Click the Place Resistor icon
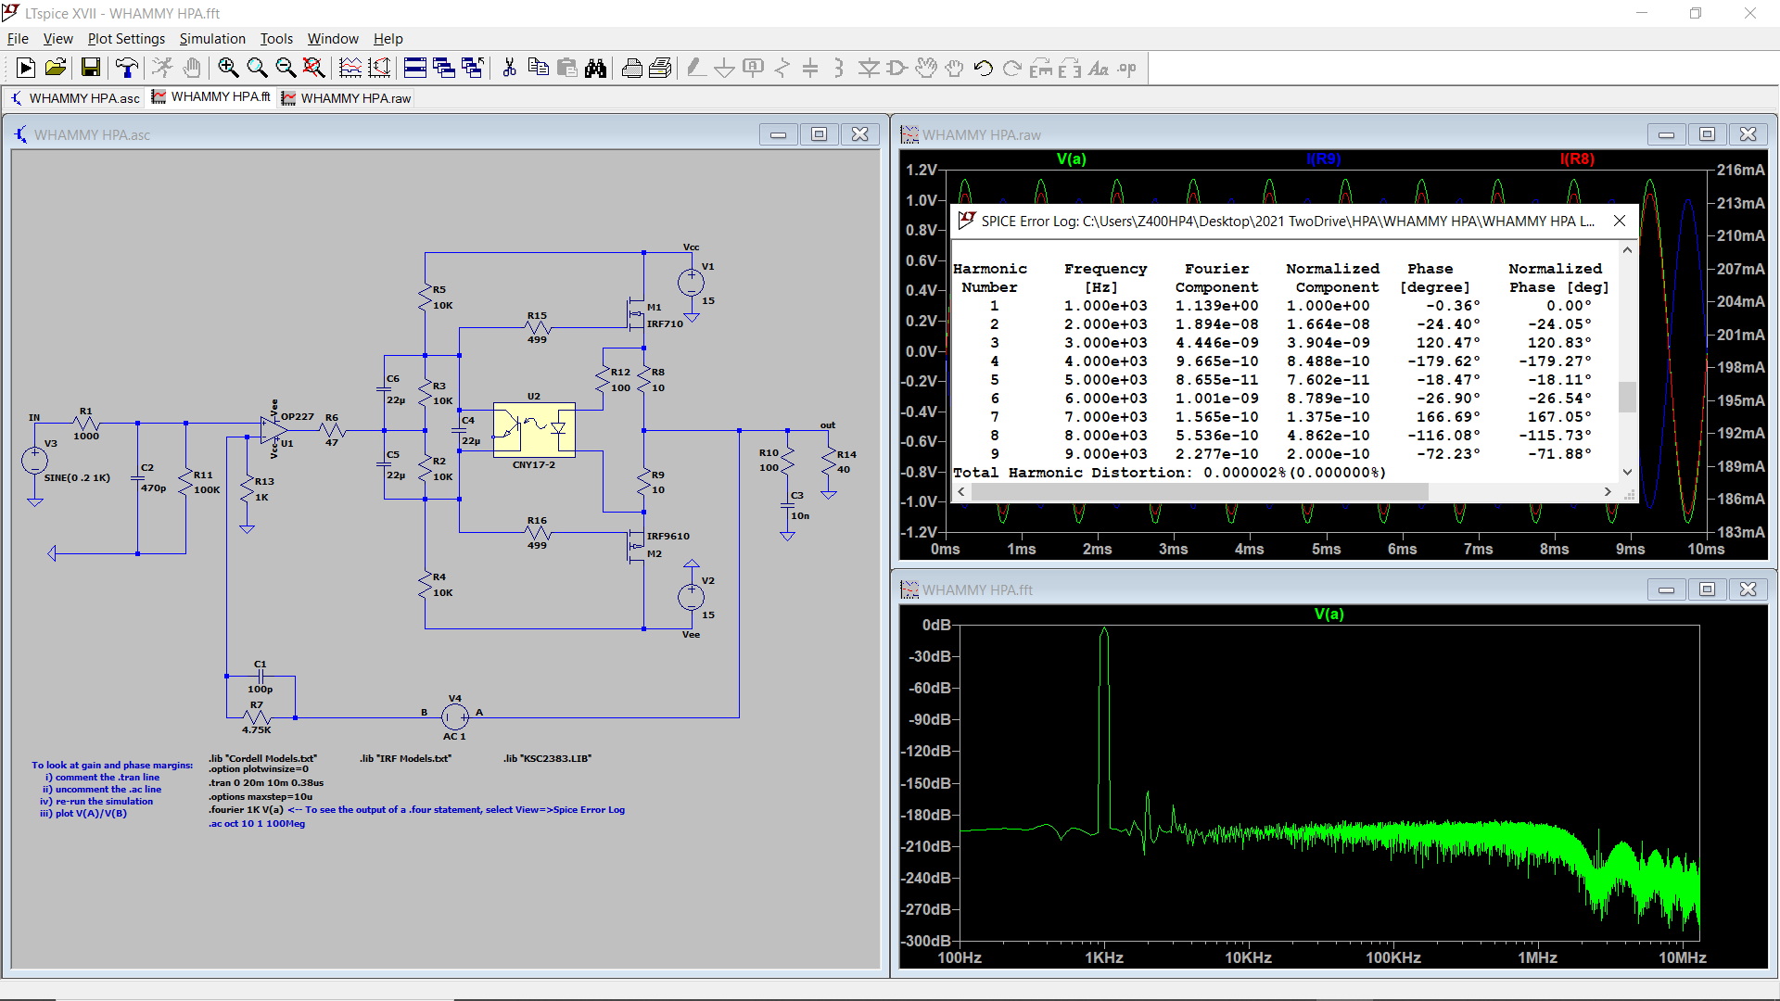This screenshot has width=1780, height=1001. point(782,68)
